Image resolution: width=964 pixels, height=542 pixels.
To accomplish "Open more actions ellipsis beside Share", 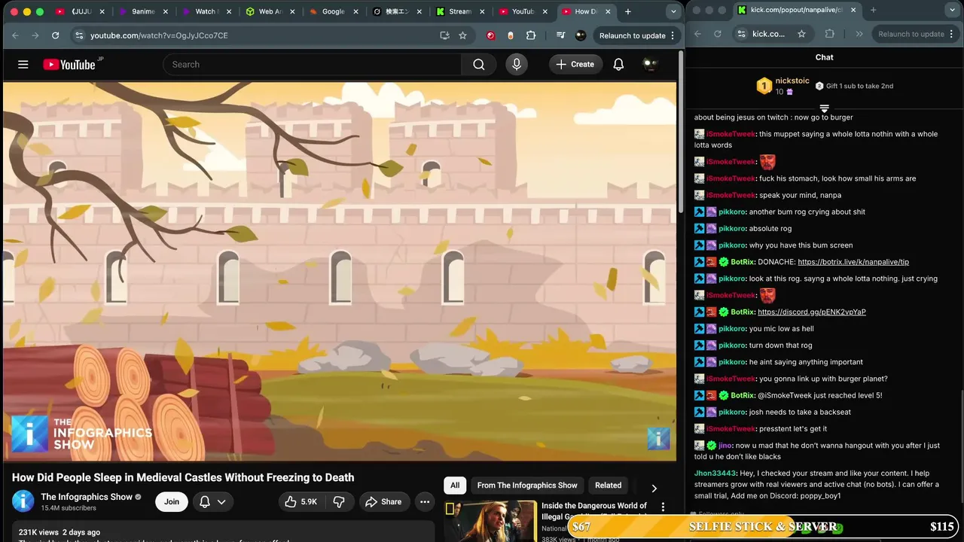I will pos(425,502).
